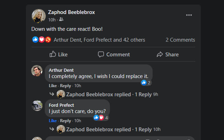
Task: Click the like reaction count on Arthur's comment
Action: (146, 83)
